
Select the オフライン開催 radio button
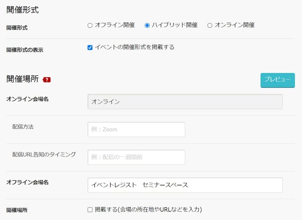tap(90, 25)
